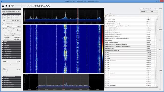The image size is (164, 92).
Task: Expand the DCS Decoder panel
Action: 11,54
